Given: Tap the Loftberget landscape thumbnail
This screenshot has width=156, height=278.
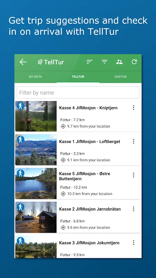Looking at the screenshot, I should pyautogui.click(x=36, y=150).
